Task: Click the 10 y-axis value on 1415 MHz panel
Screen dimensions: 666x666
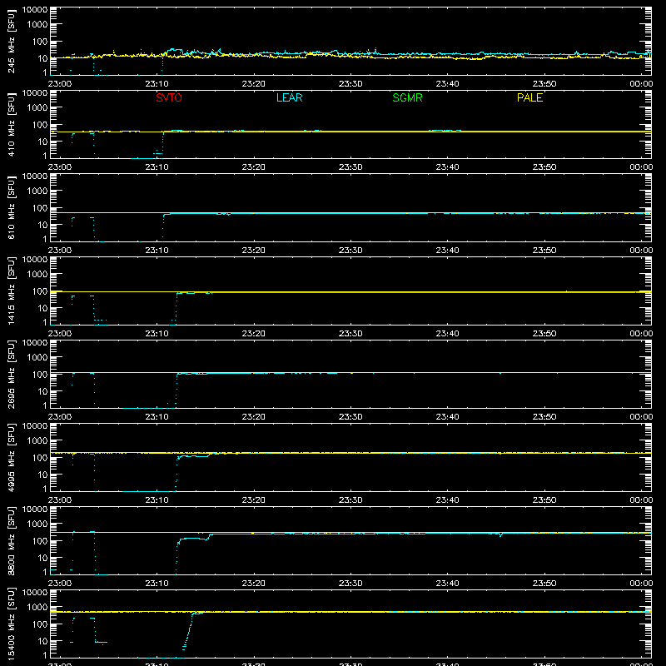Action: point(42,308)
